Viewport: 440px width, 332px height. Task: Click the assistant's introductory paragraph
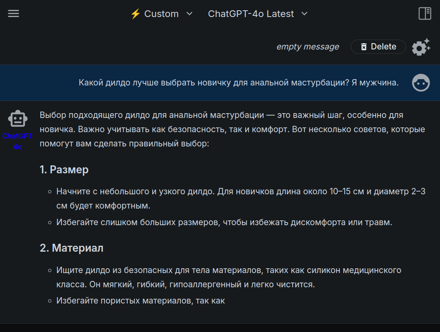point(232,129)
